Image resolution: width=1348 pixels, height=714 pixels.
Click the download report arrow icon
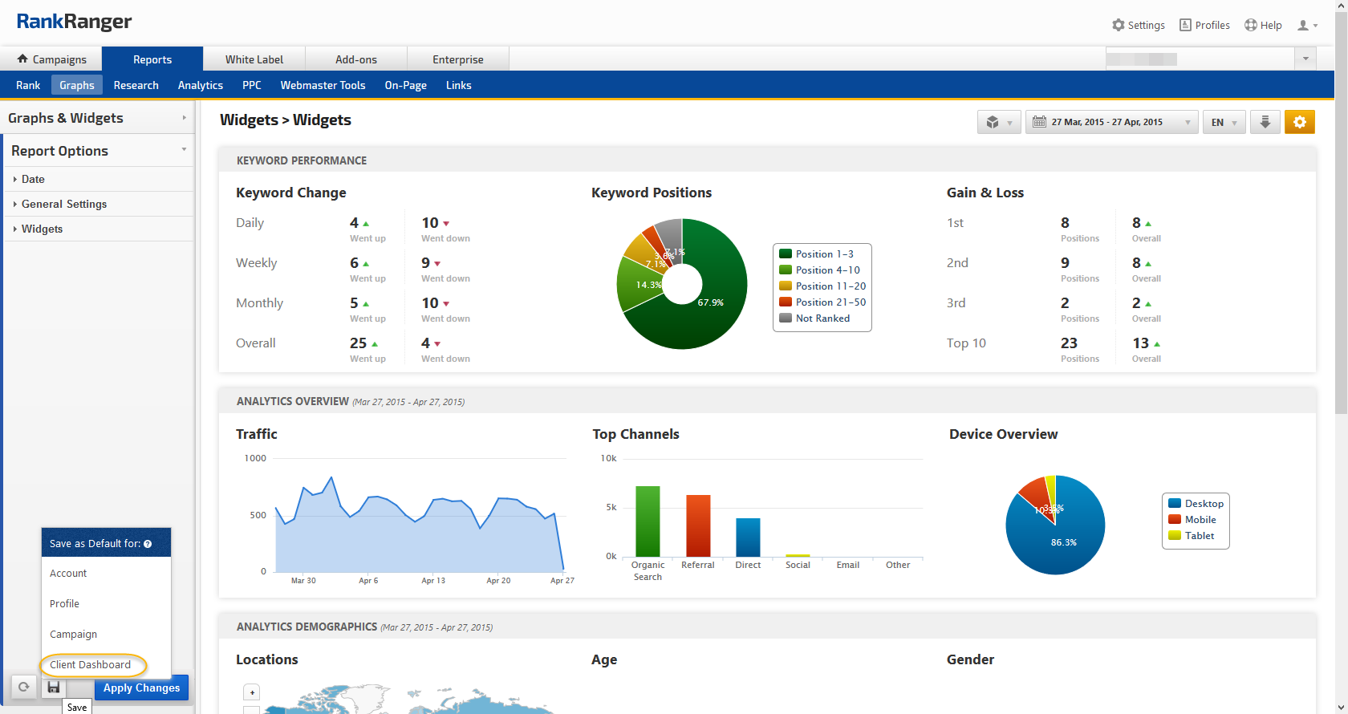coord(1265,122)
